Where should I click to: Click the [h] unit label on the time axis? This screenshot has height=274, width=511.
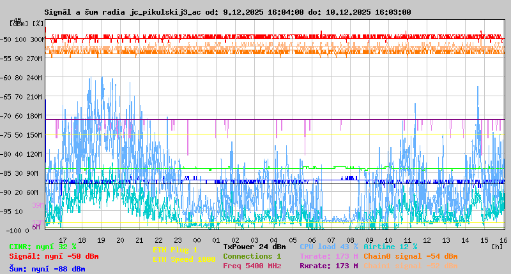(497, 245)
